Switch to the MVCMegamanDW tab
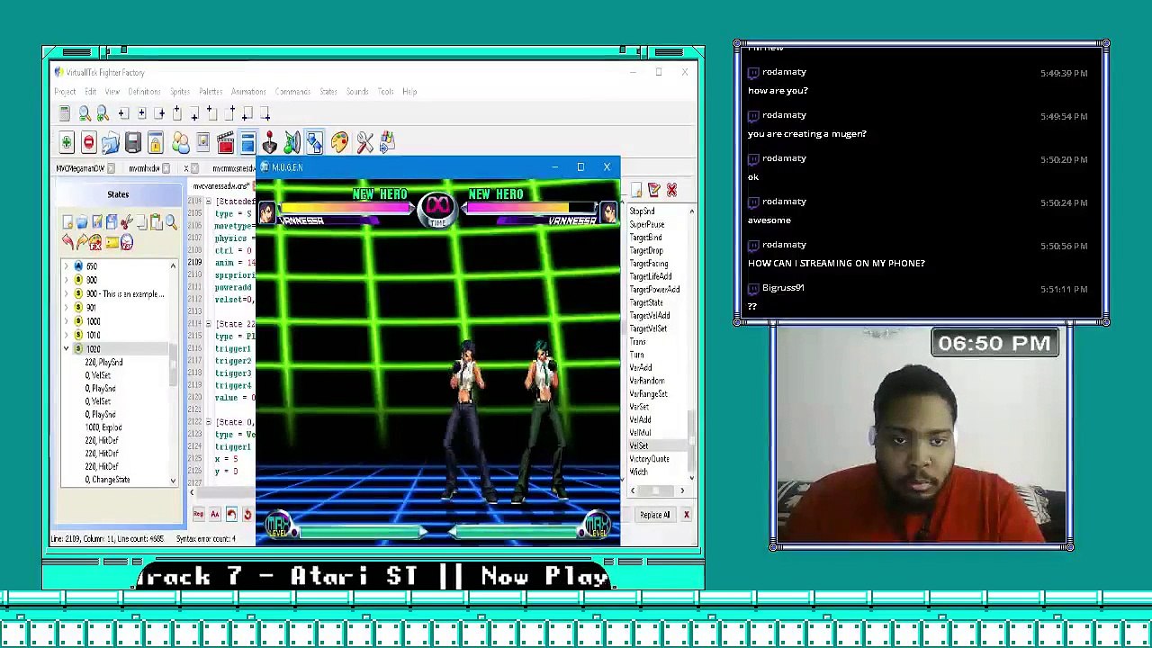The height and width of the screenshot is (648, 1152). coord(80,168)
